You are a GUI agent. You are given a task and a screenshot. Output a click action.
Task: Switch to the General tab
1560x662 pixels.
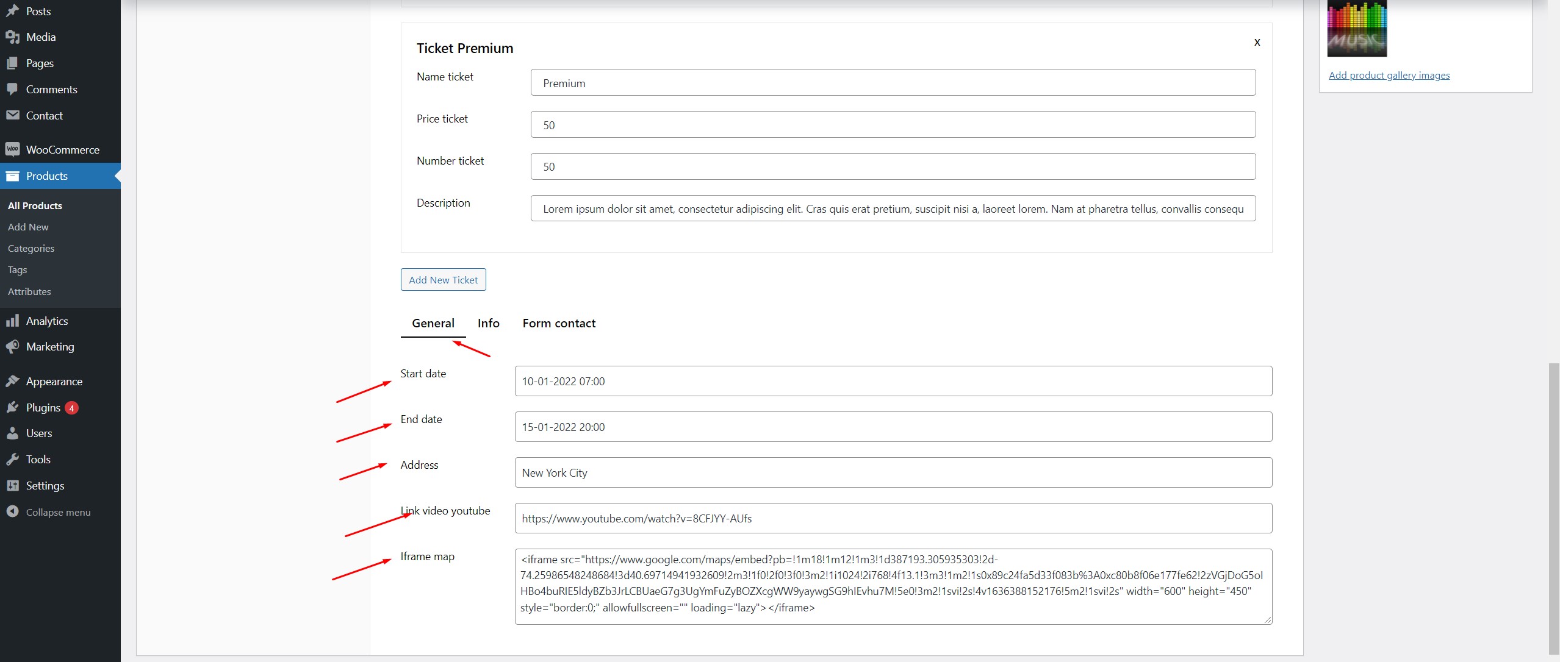point(433,324)
